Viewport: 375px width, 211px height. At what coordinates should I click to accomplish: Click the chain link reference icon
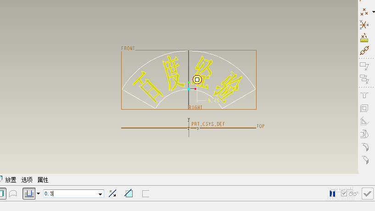(364, 50)
